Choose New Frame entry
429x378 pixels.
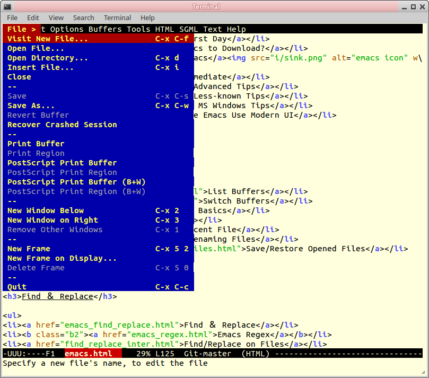point(98,249)
